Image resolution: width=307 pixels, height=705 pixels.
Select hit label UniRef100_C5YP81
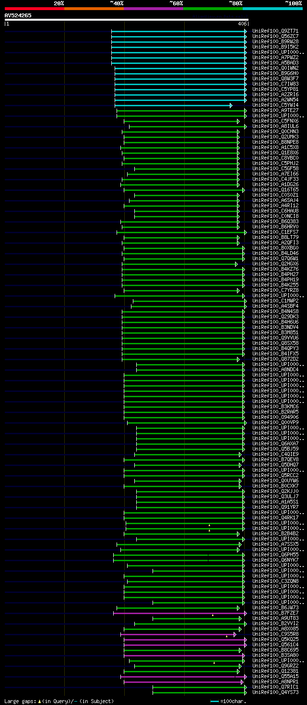pyautogui.click(x=275, y=89)
